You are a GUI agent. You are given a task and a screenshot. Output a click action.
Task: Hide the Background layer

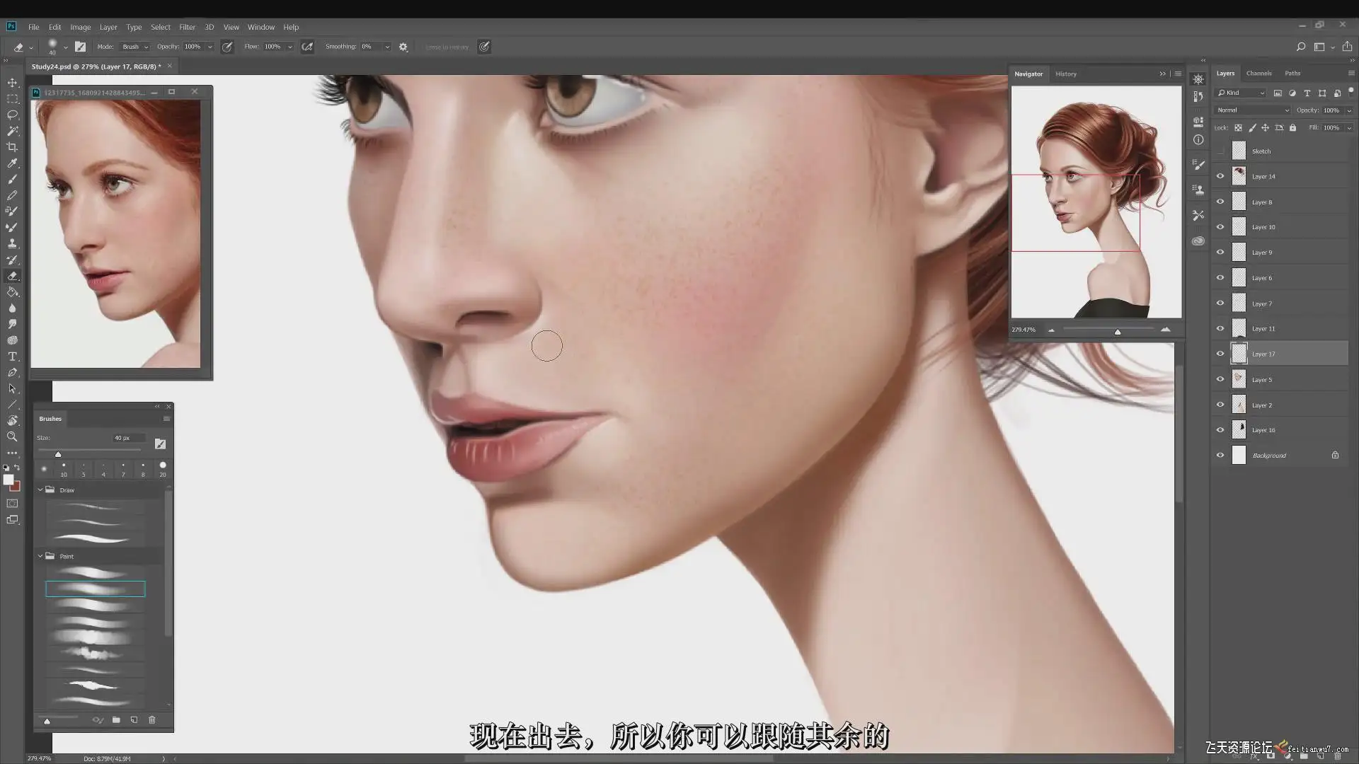pos(1220,455)
